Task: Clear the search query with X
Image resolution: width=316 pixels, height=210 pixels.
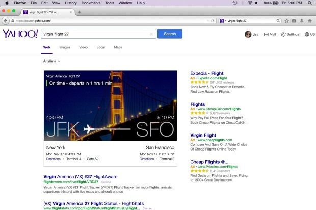Action: [x=151, y=34]
